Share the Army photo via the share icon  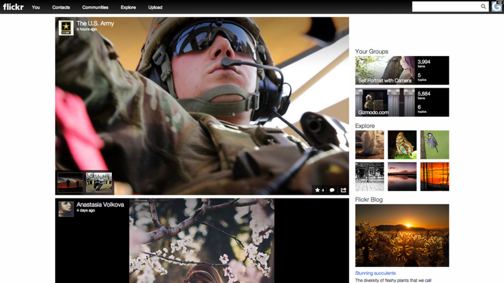(x=343, y=190)
